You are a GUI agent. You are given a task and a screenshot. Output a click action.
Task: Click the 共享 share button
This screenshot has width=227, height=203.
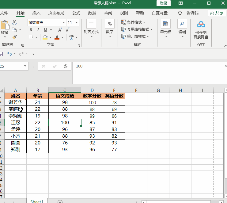click(x=217, y=13)
